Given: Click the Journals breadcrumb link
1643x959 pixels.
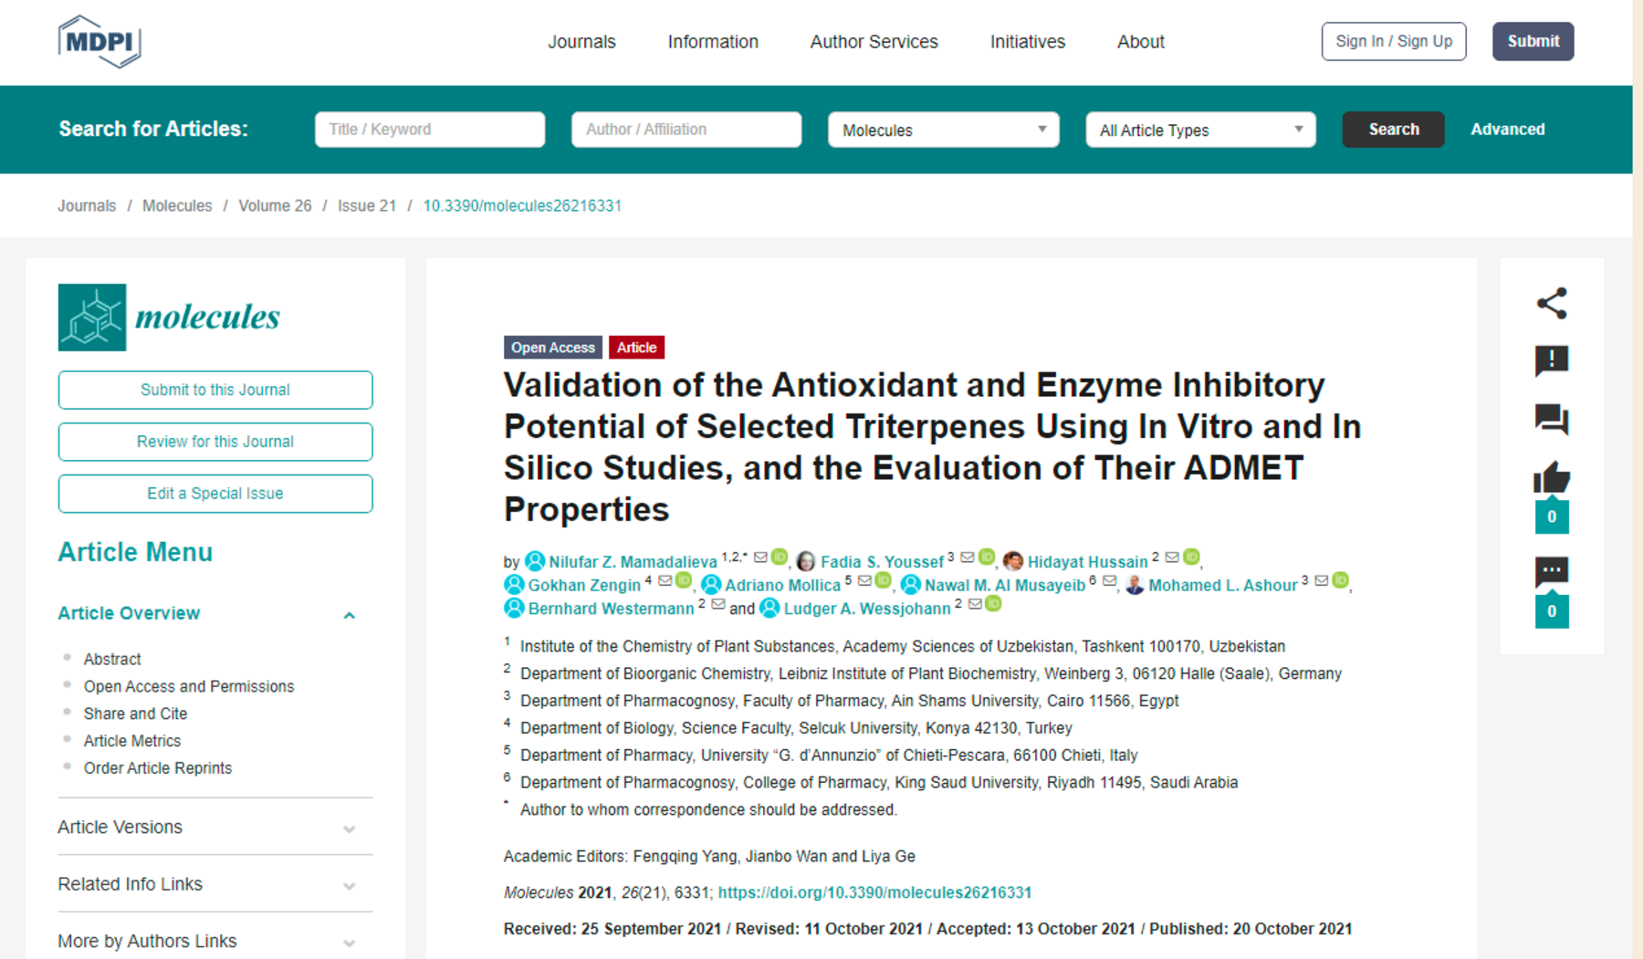Looking at the screenshot, I should pyautogui.click(x=87, y=206).
